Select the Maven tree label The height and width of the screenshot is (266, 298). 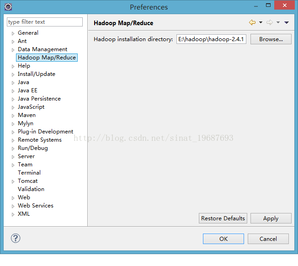coord(27,115)
